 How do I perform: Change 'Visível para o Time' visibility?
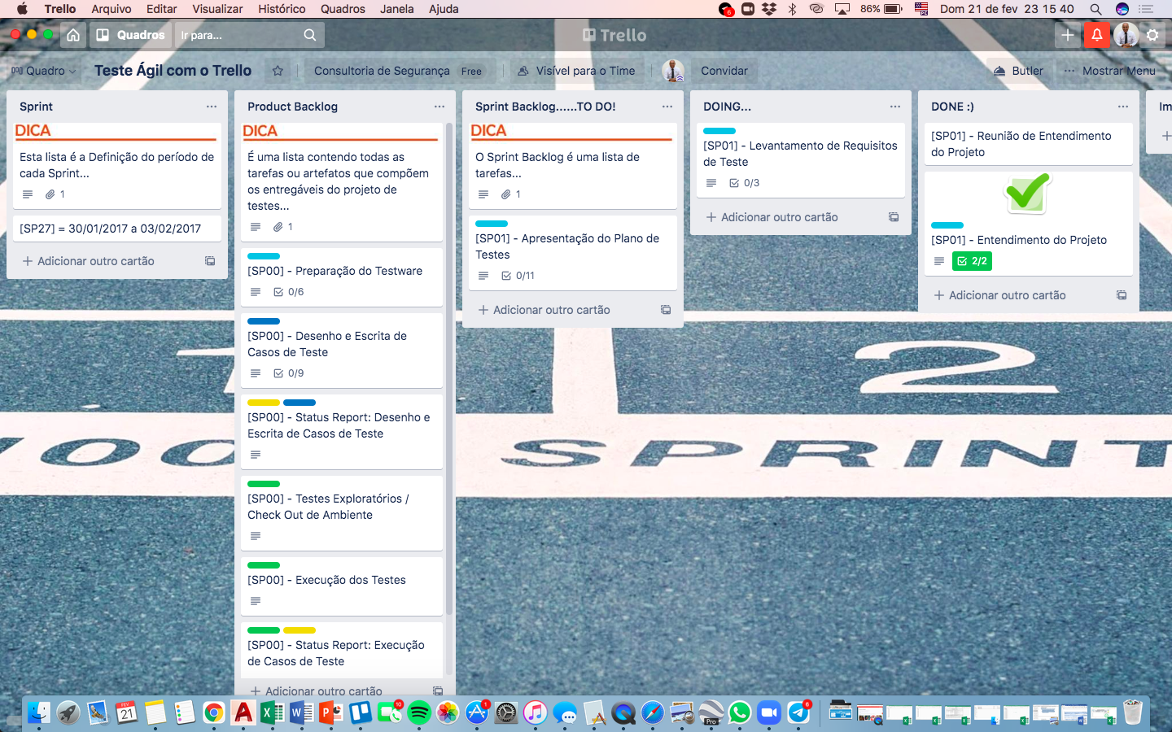click(576, 71)
